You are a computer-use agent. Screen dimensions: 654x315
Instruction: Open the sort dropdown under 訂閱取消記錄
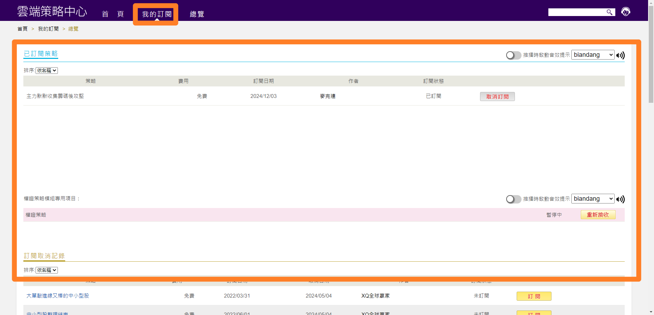(x=47, y=270)
